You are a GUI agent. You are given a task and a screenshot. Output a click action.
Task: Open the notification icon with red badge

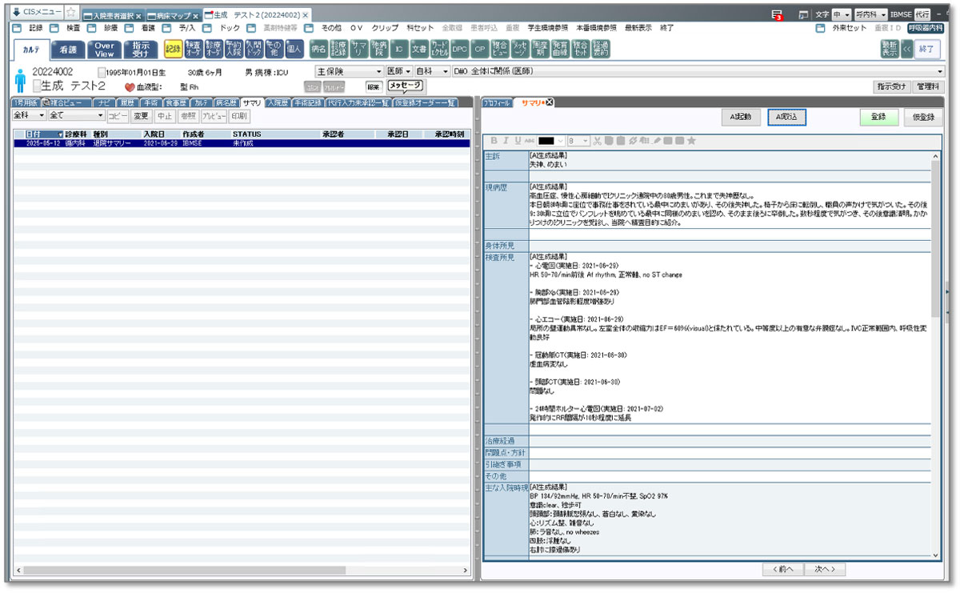coord(776,15)
